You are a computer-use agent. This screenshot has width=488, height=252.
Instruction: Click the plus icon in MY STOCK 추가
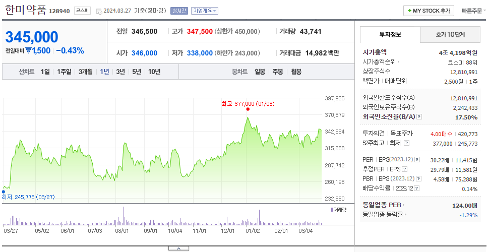click(410, 11)
